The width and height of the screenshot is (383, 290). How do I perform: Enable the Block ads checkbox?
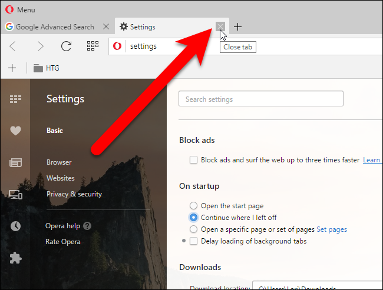193,160
